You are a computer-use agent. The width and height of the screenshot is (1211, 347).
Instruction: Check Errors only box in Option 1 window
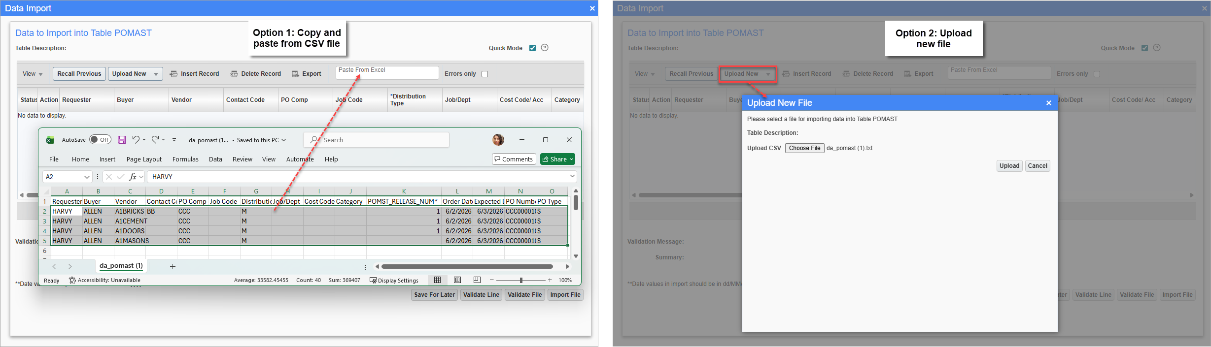[x=484, y=74]
